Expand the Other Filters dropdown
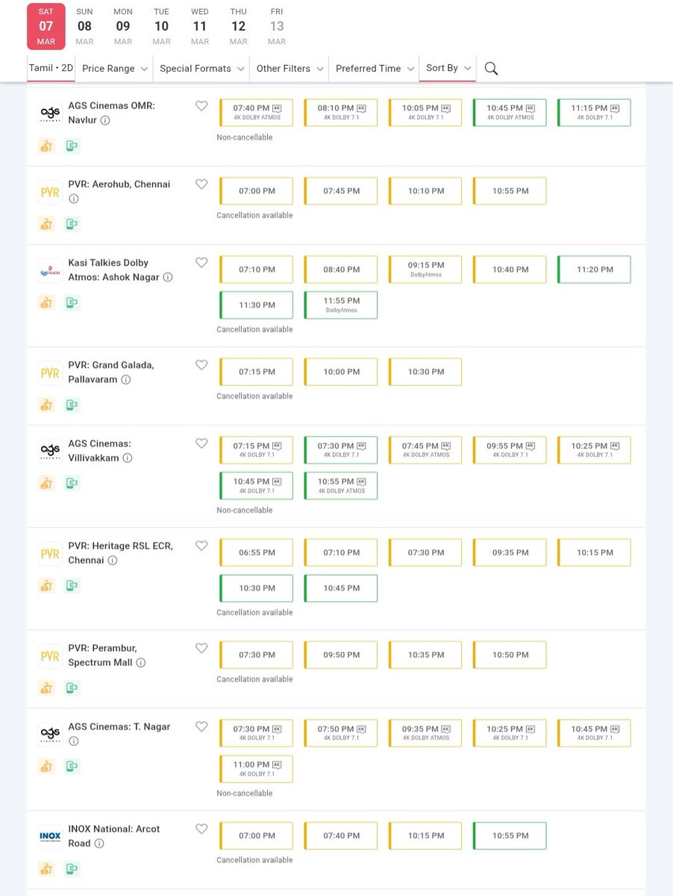The height and width of the screenshot is (896, 673). 289,68
